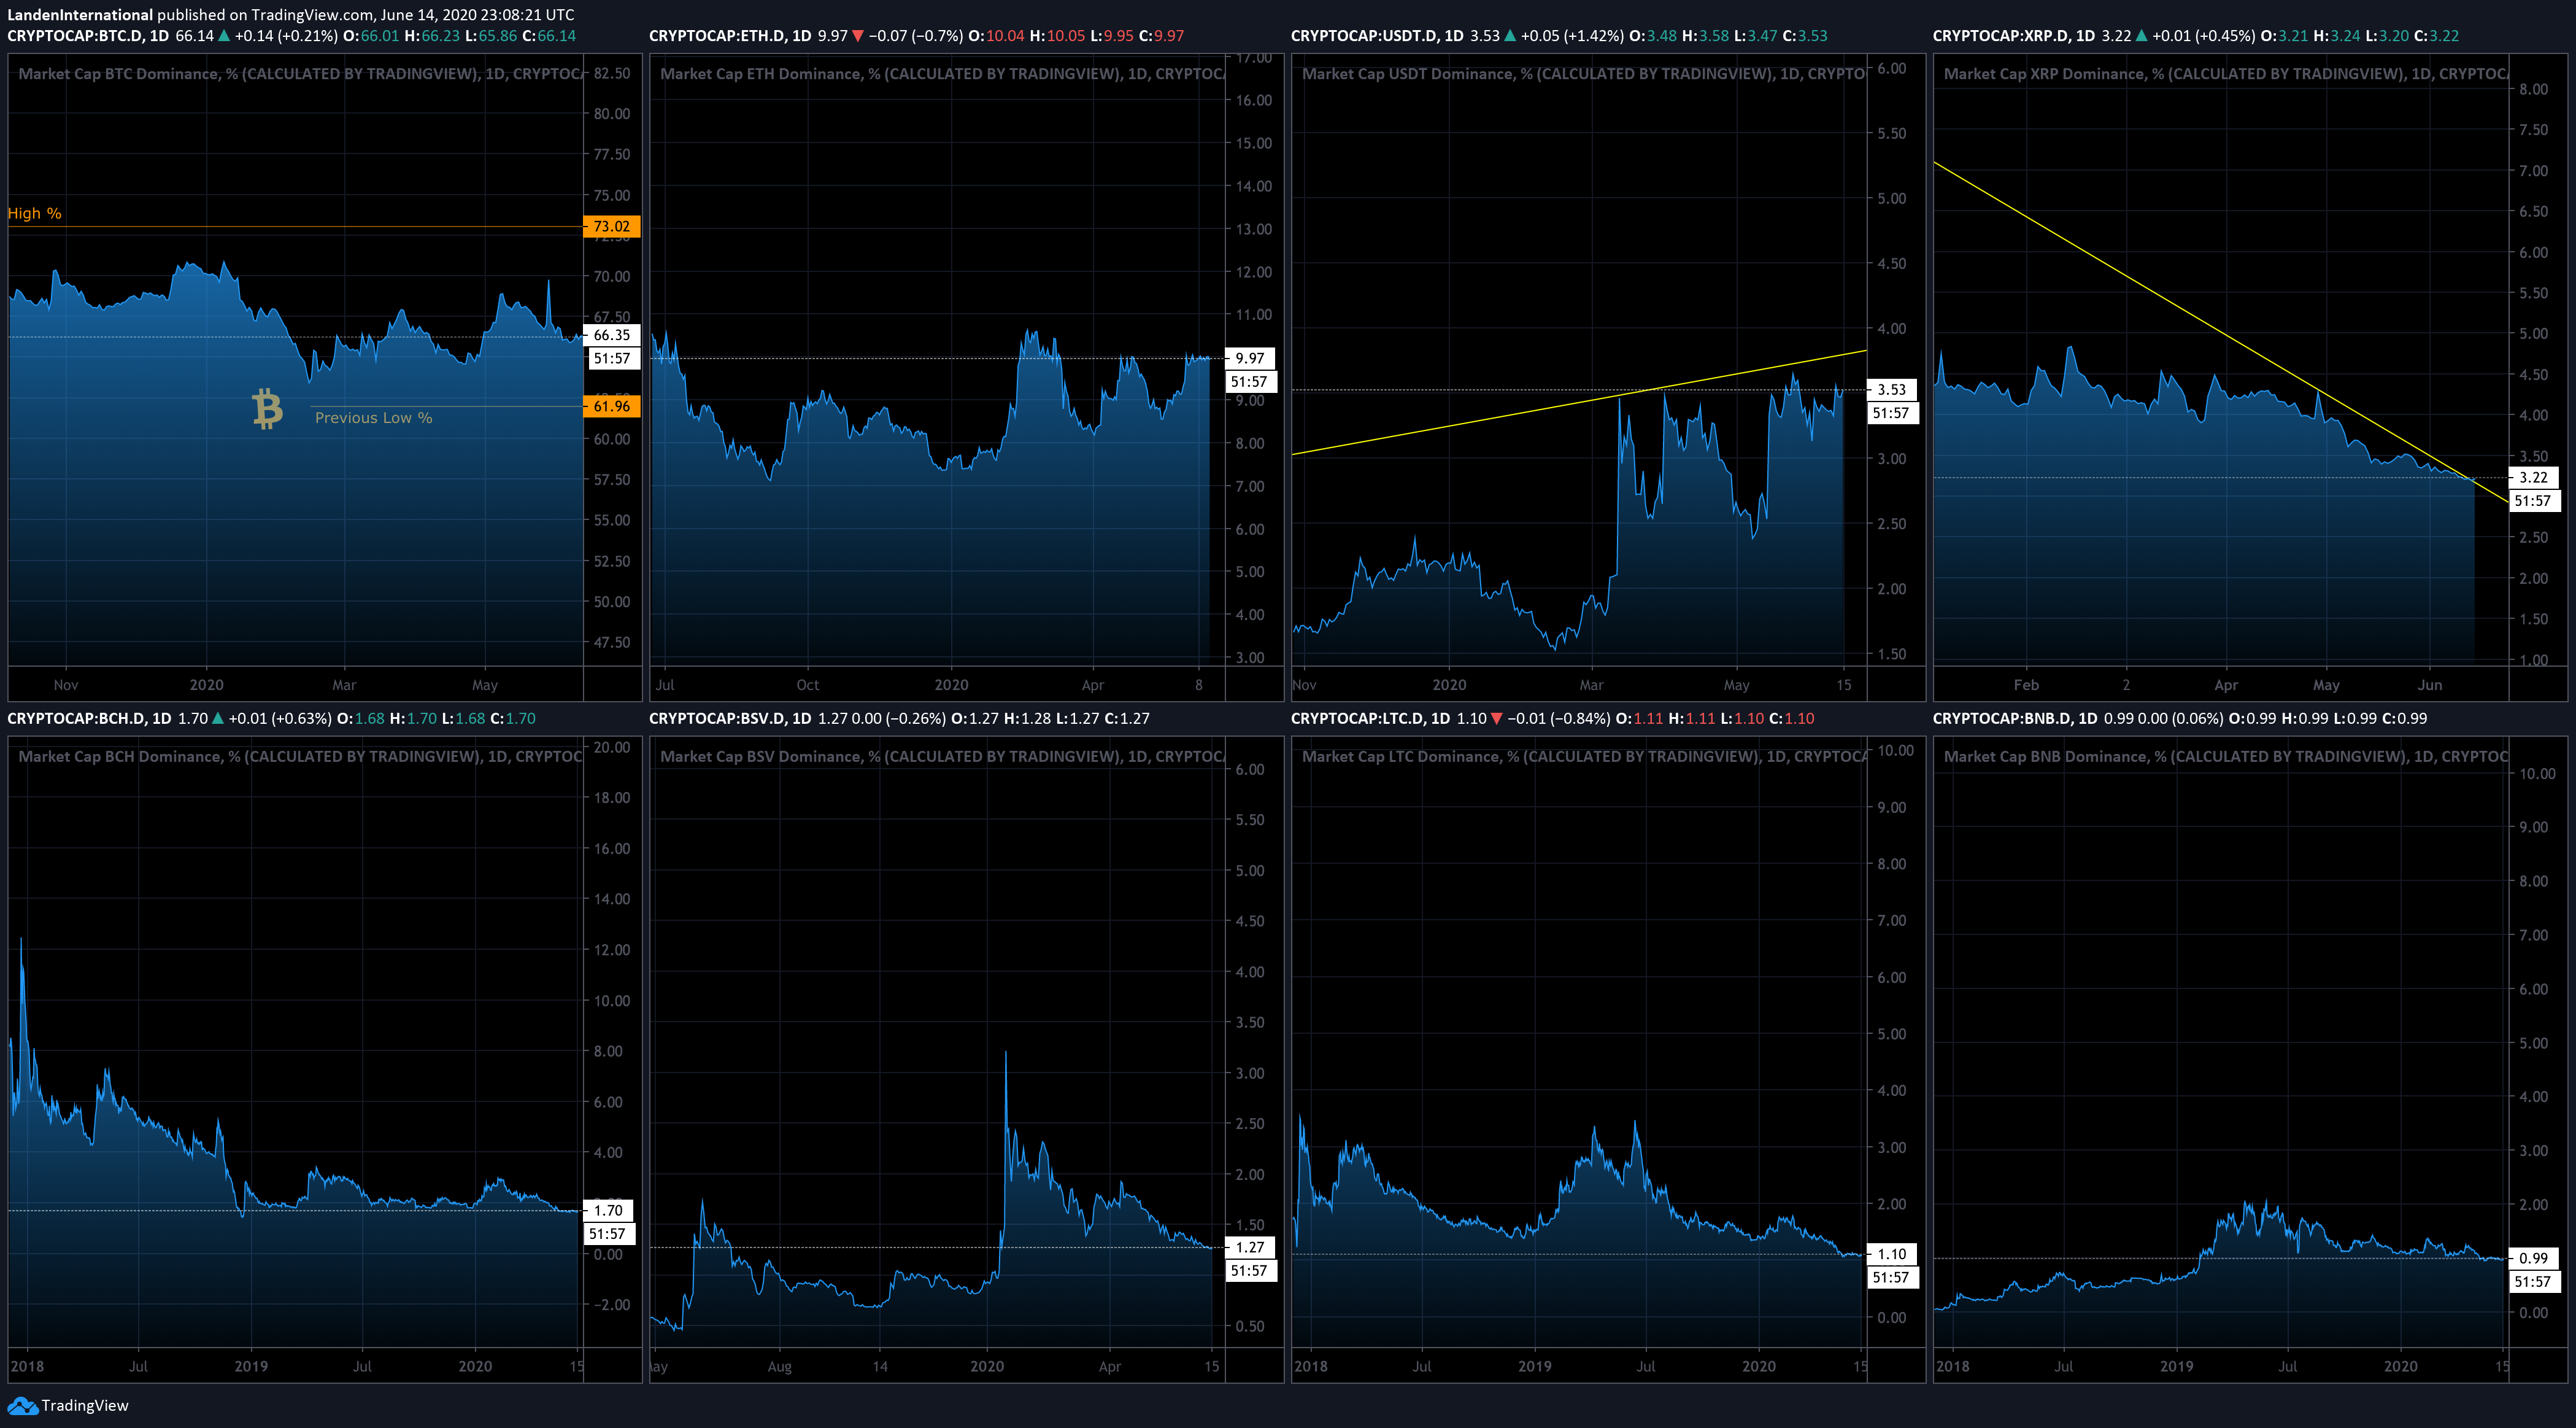Click the 80.00 level on BTC price axis
Screen dimensions: 2576x1428
pos(612,114)
